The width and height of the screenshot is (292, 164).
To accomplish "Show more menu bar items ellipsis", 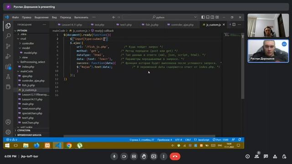I will pos(94,17).
